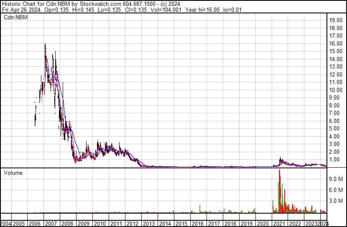Screen dimensions: 347x227
Task: Click the 'Volume' panel label
Action: [13, 173]
